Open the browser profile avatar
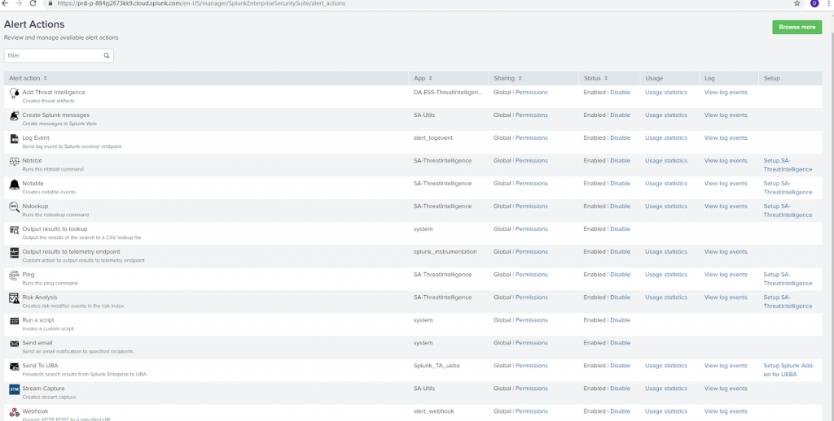 (x=814, y=3)
